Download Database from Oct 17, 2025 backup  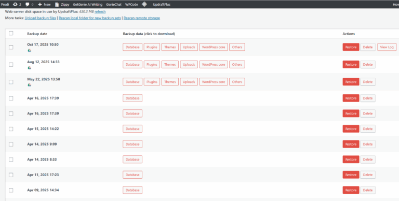[x=132, y=47]
